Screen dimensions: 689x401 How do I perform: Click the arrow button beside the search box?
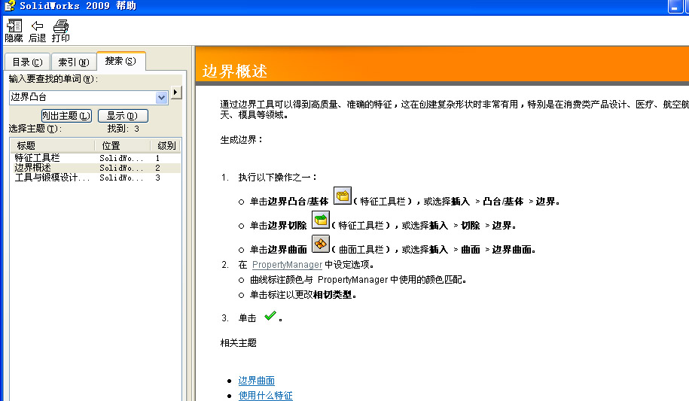(175, 93)
